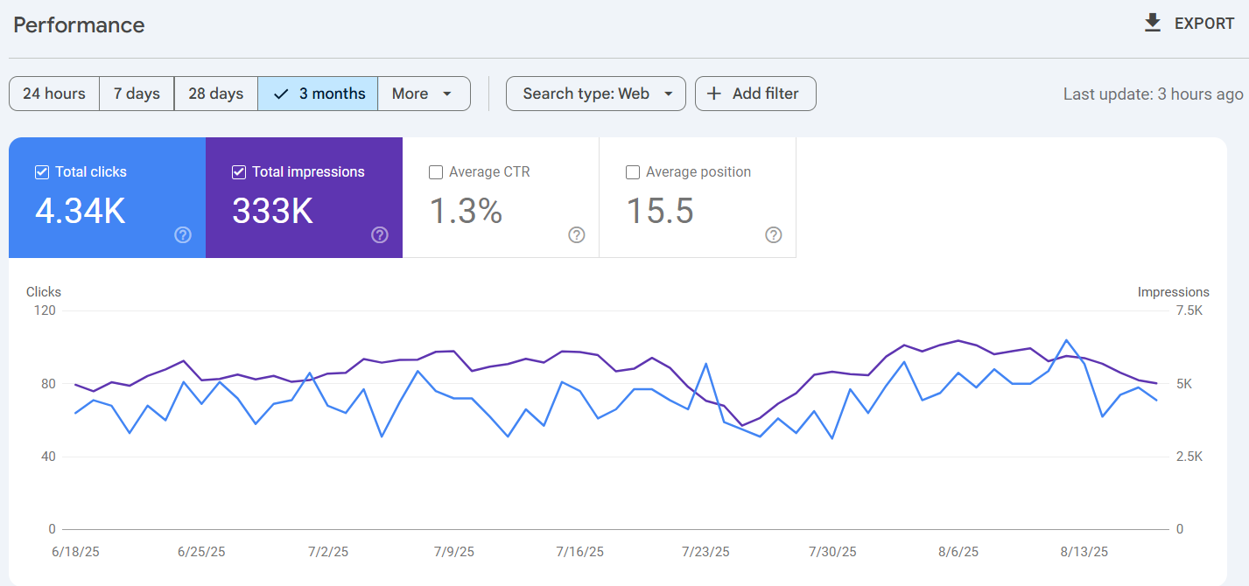Open the help tooltip on Total impressions card
Viewport: 1249px width, 586px height.
click(x=379, y=234)
